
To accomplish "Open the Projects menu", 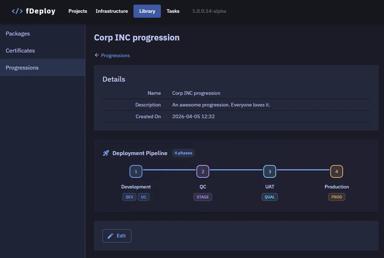I will pyautogui.click(x=78, y=11).
